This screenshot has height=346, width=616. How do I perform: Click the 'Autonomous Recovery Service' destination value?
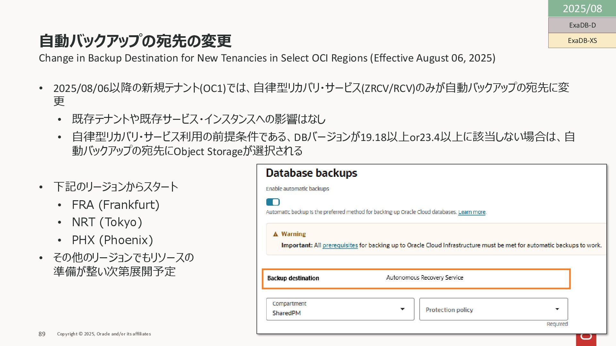tap(424, 278)
